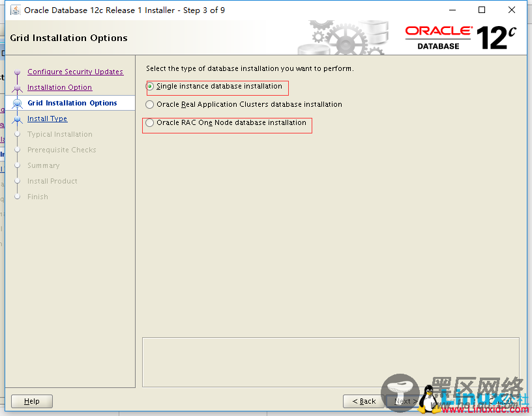The height and width of the screenshot is (416, 532).
Task: Click the Help button
Action: pos(32,401)
